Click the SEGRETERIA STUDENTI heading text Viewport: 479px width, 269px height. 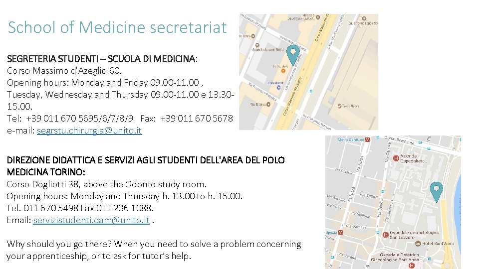(102, 59)
